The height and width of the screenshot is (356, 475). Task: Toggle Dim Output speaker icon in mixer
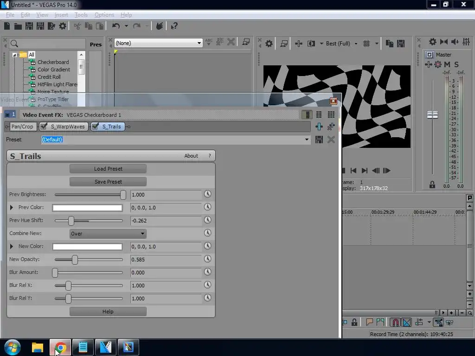tap(455, 42)
